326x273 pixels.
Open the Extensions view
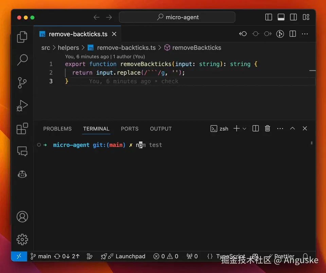coord(22,128)
